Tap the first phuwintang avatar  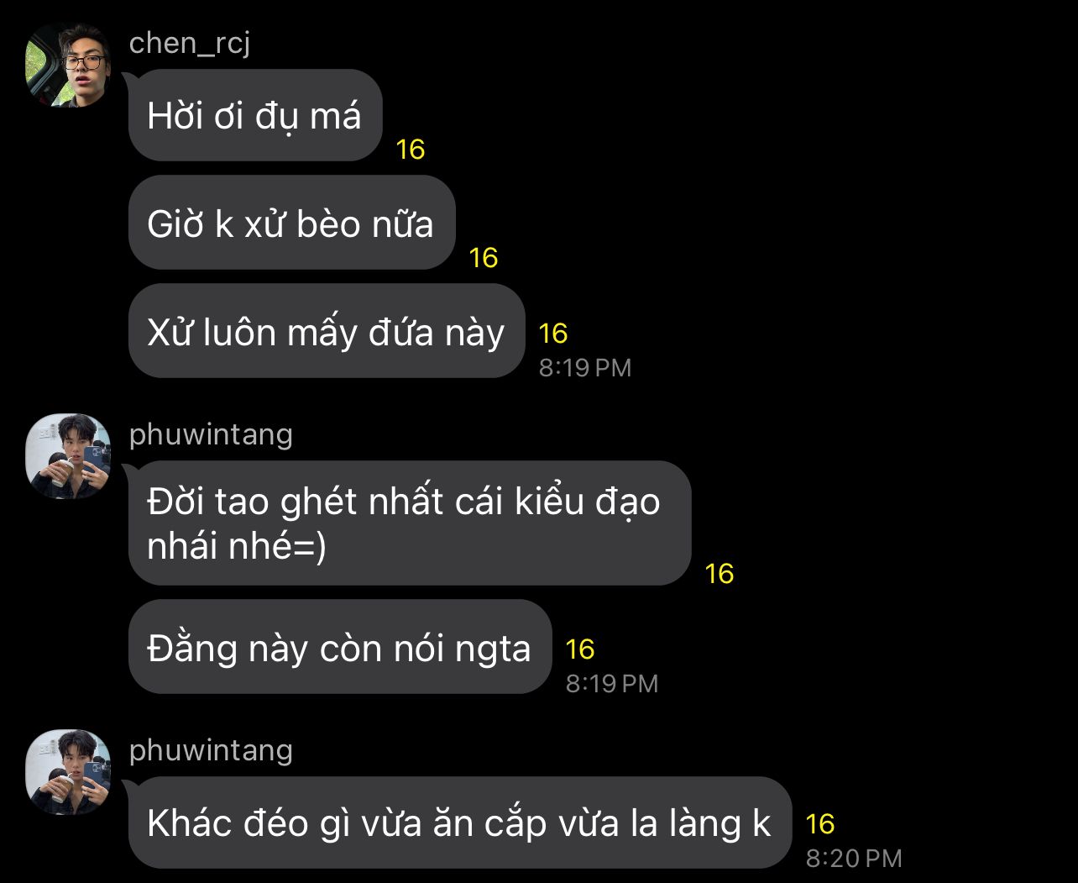69,456
